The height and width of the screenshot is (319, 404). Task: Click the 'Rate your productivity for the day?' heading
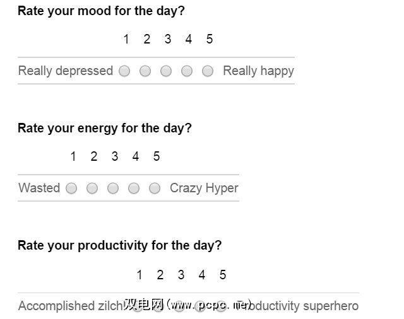point(119,245)
